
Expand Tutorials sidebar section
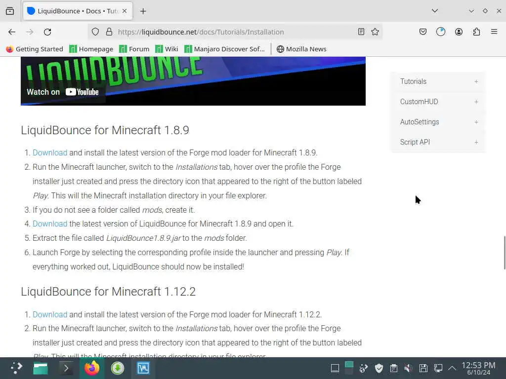[x=476, y=81]
